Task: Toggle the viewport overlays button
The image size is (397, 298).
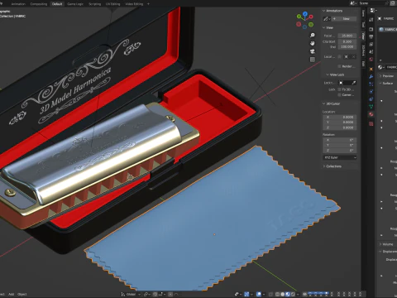Action: pos(259,294)
